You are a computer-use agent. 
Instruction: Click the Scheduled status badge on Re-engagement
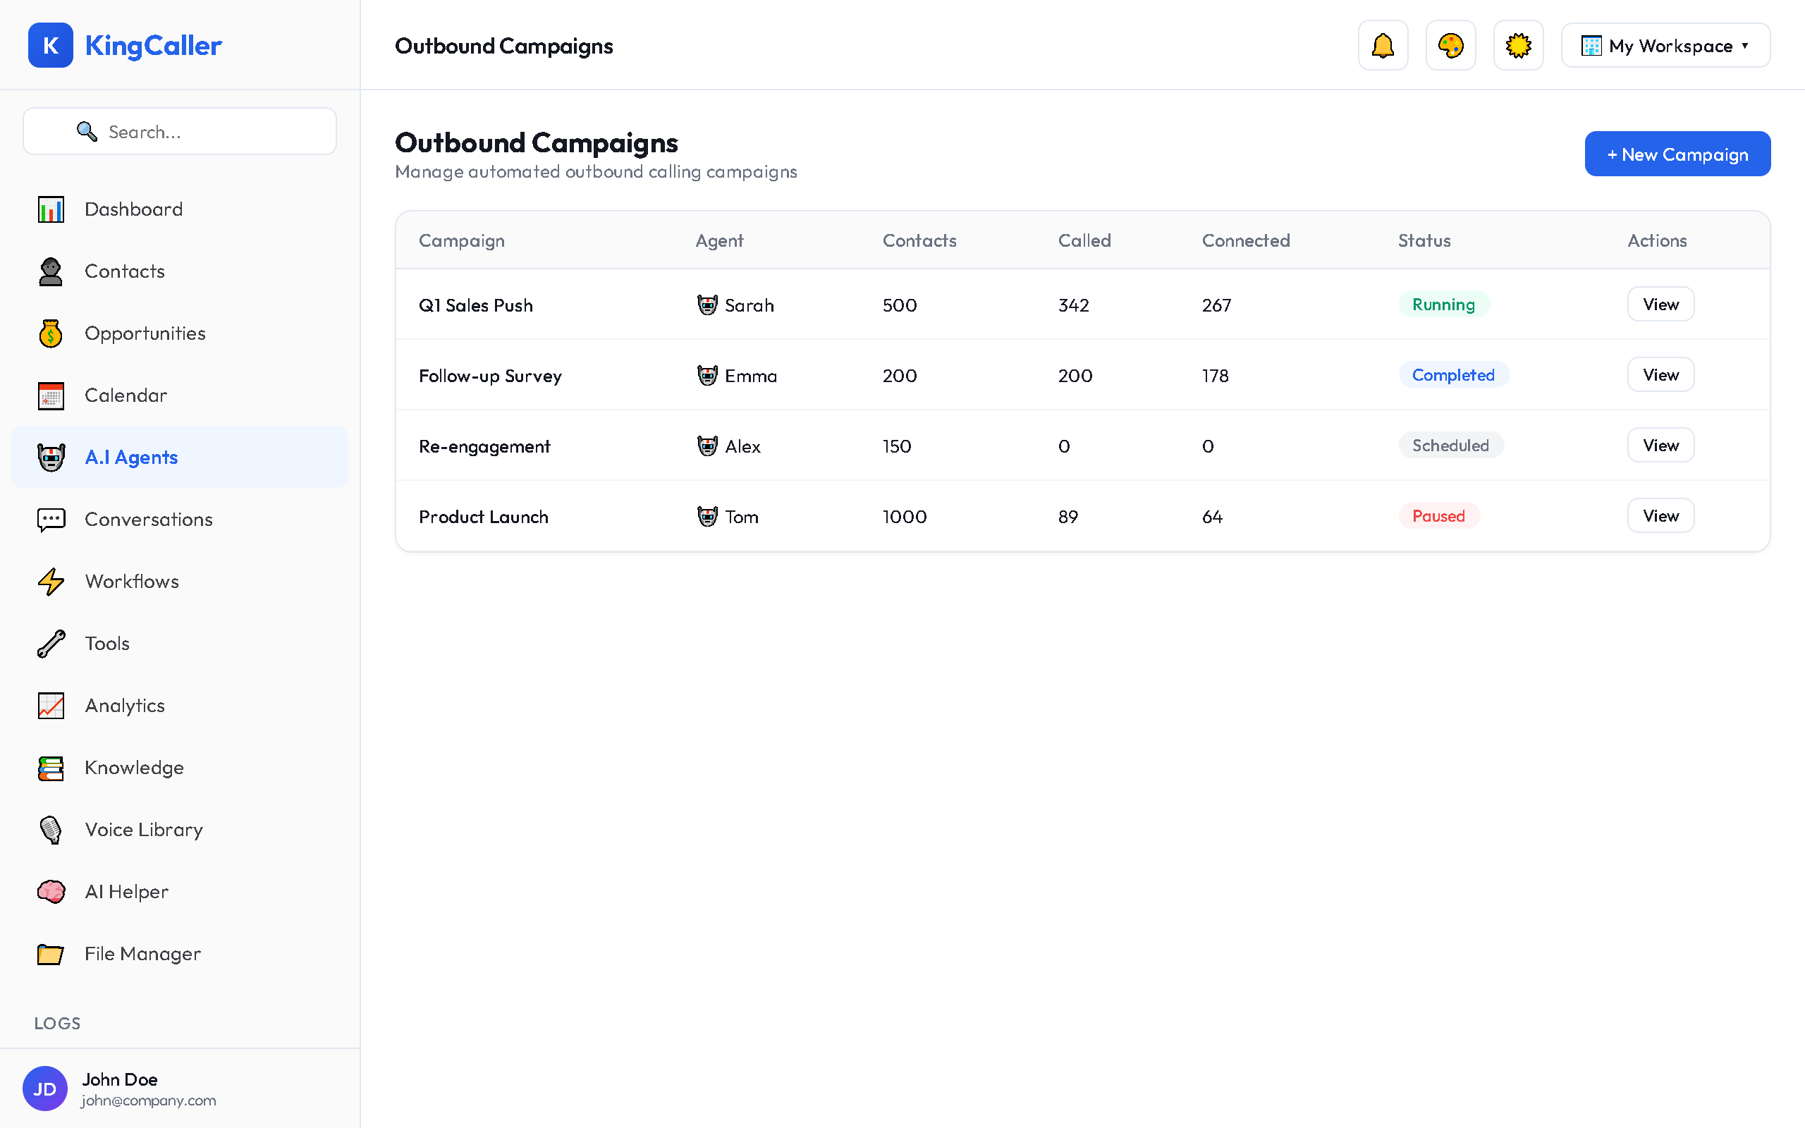click(x=1450, y=446)
